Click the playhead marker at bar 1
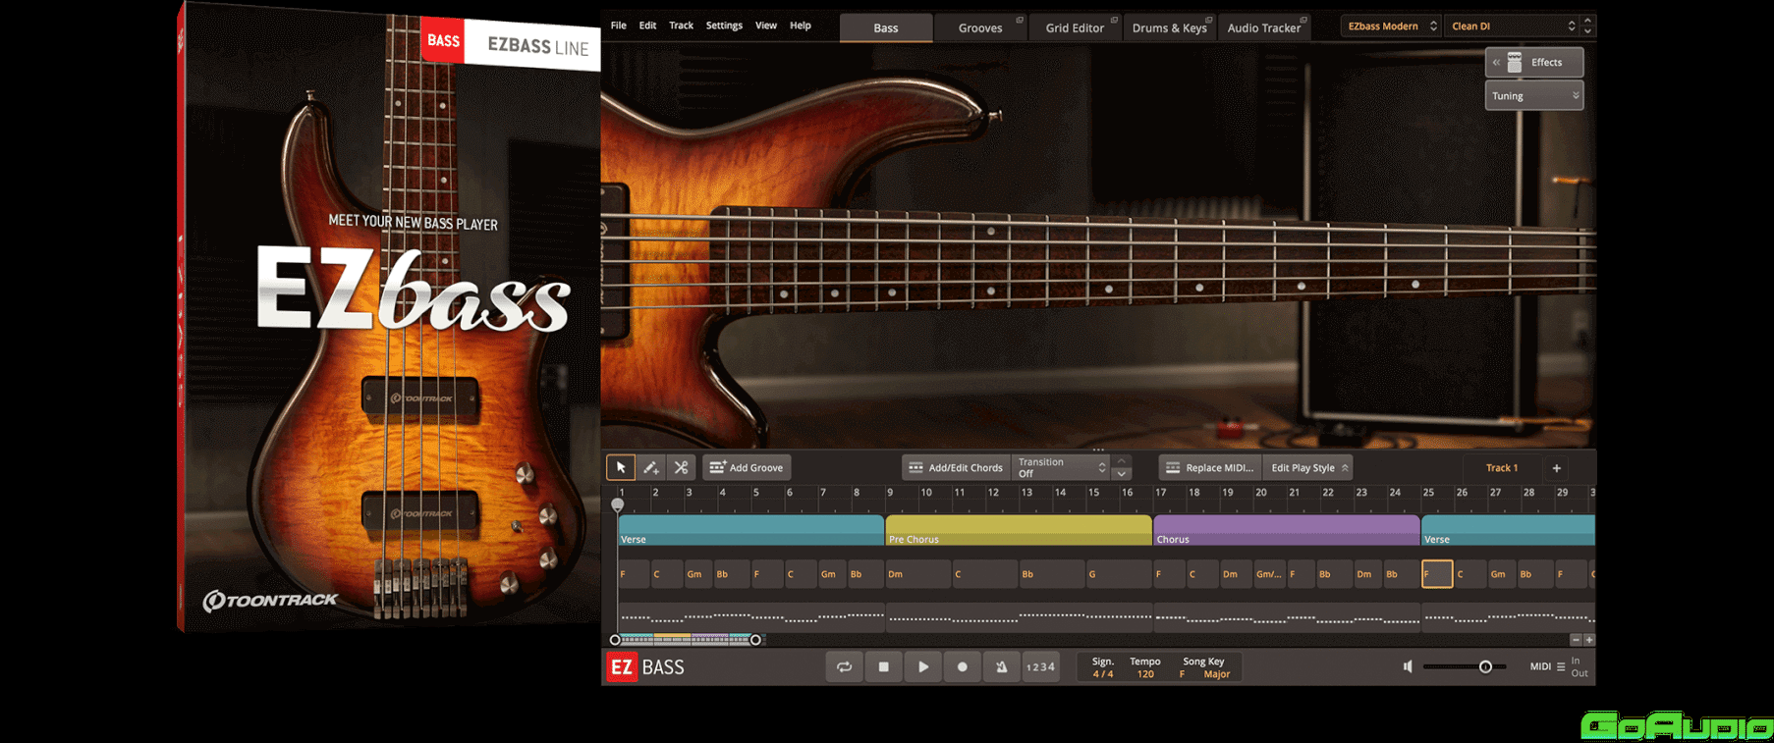 coord(617,504)
